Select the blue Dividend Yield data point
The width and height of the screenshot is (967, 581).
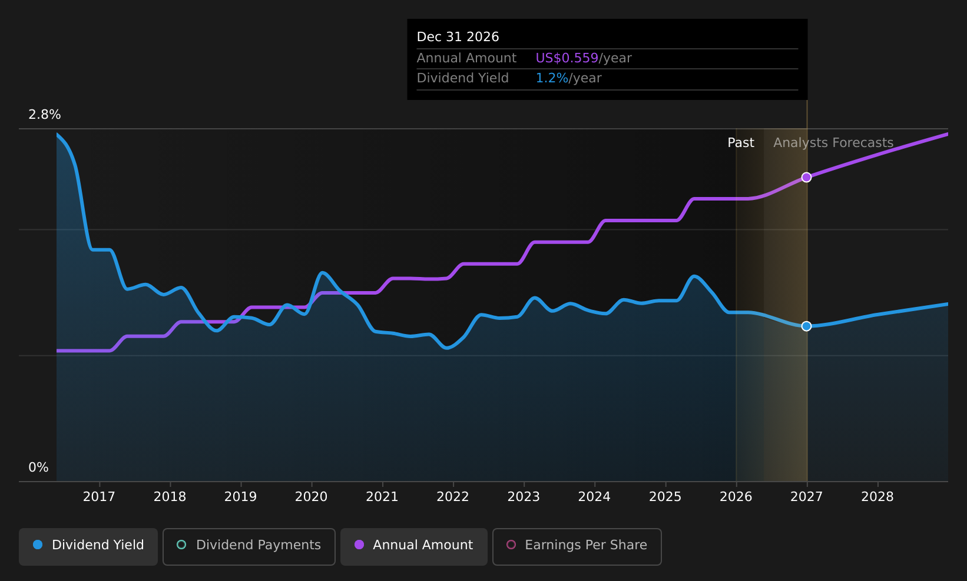[x=806, y=326]
